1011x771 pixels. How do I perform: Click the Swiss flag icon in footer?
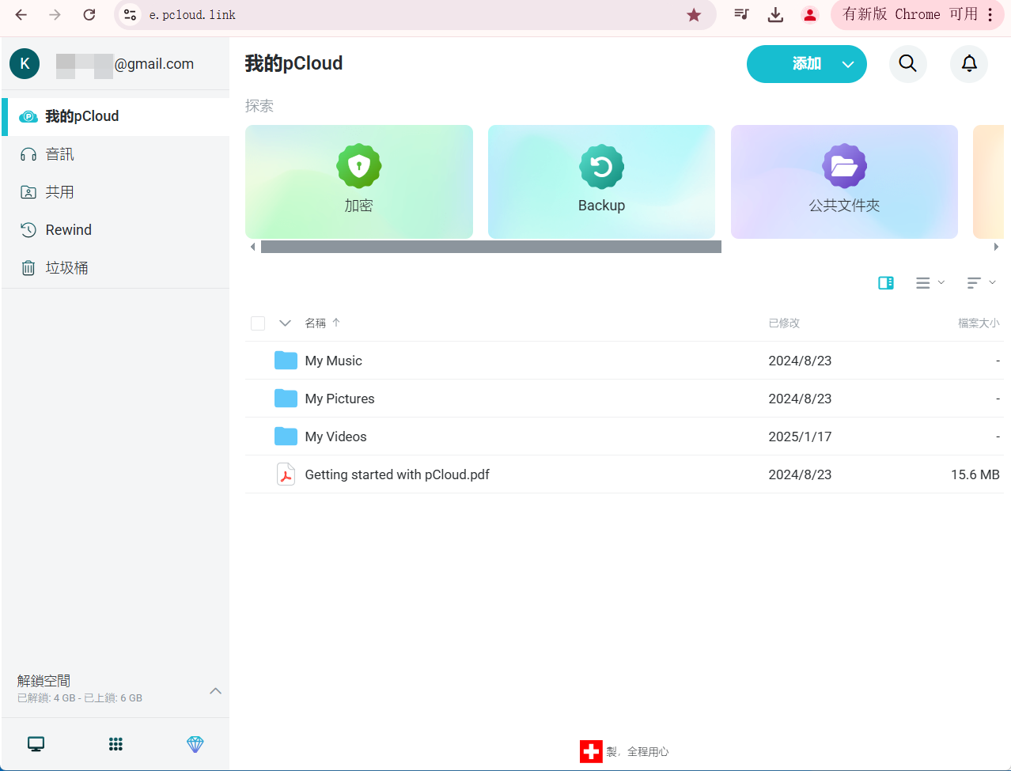coord(591,751)
